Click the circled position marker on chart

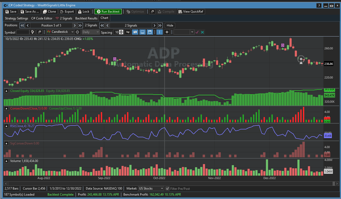tap(301, 59)
